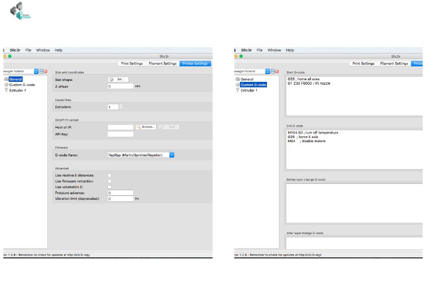This screenshot has width=435, height=305.
Task: Click the Before layer change G-code text area
Action: pyautogui.click(x=354, y=203)
